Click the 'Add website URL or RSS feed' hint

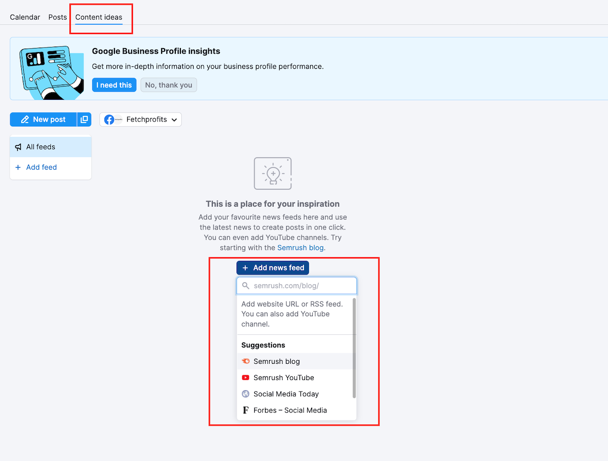tap(292, 314)
